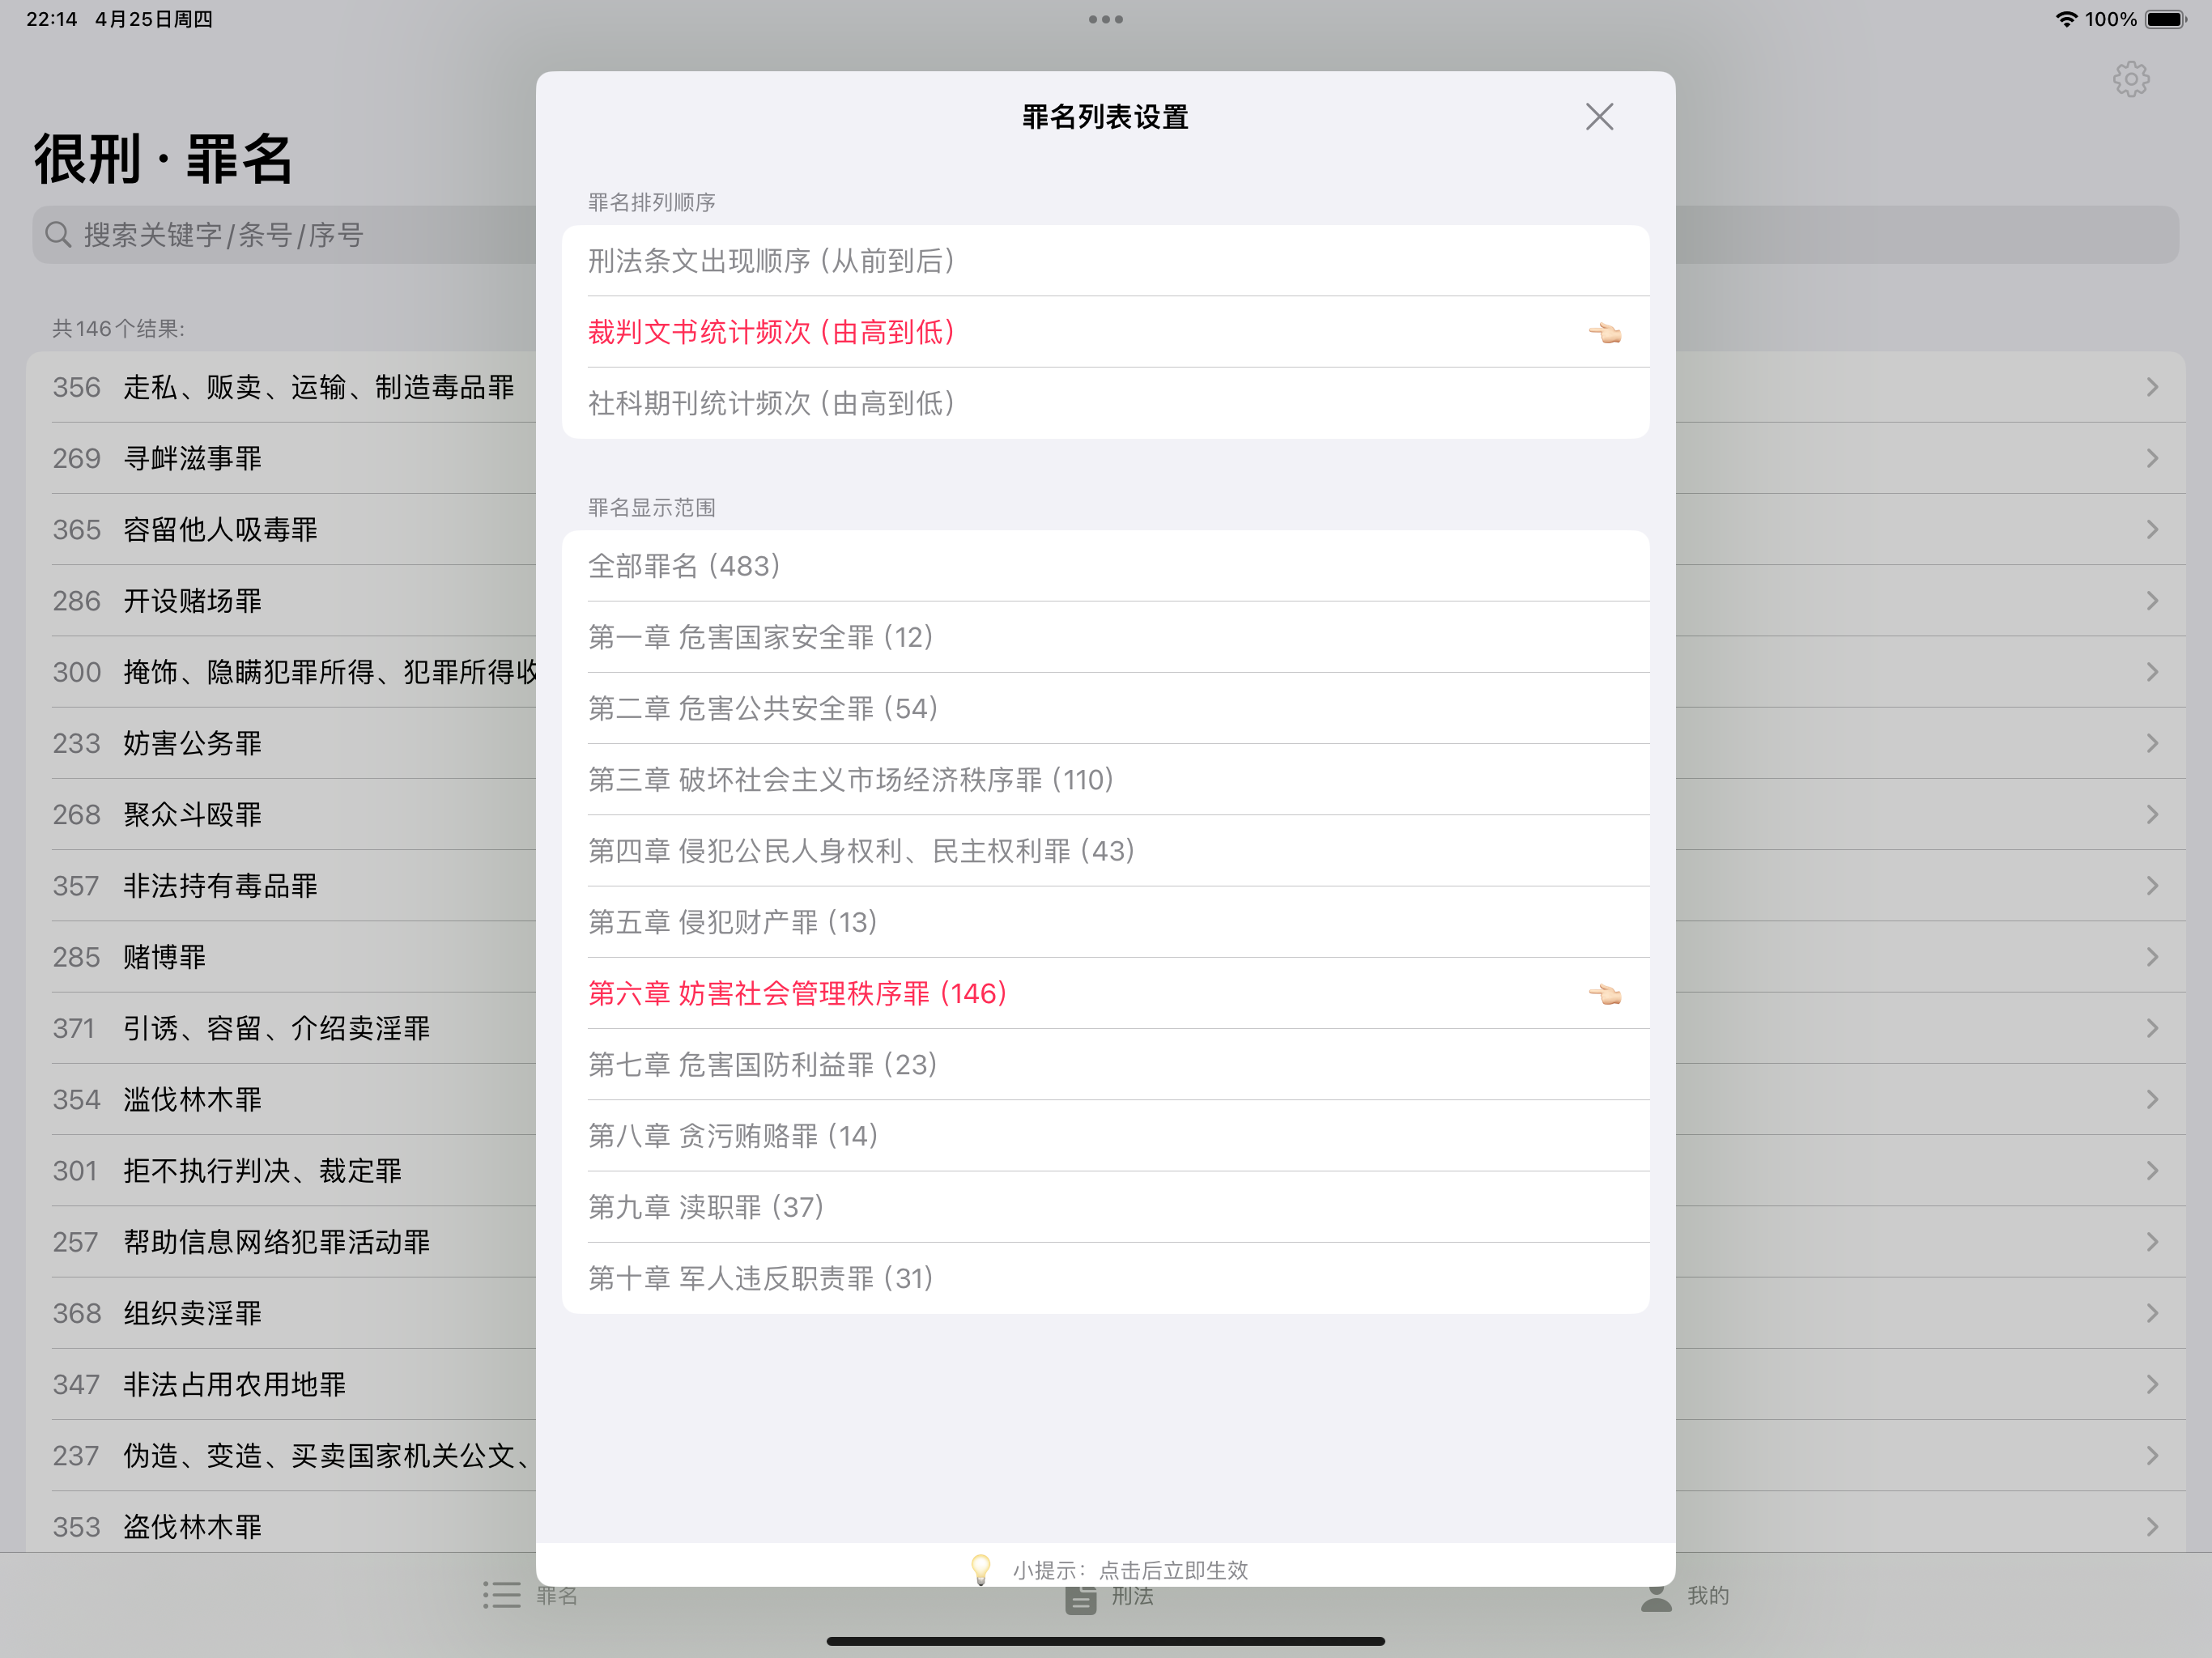
Task: Choose 第十章 军人违反职责罪 (31)
Action: [1105, 1278]
